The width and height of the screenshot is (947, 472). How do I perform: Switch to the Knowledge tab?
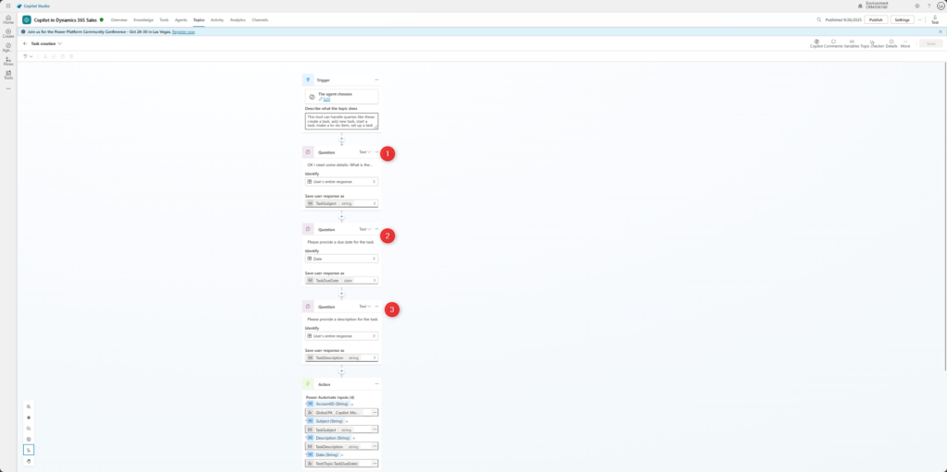(x=143, y=19)
